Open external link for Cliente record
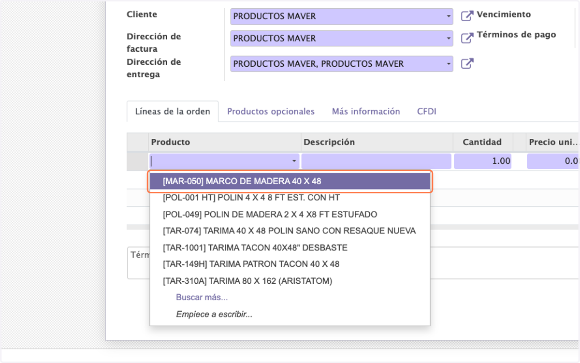Screen dimensions: 580x363 tap(466, 16)
